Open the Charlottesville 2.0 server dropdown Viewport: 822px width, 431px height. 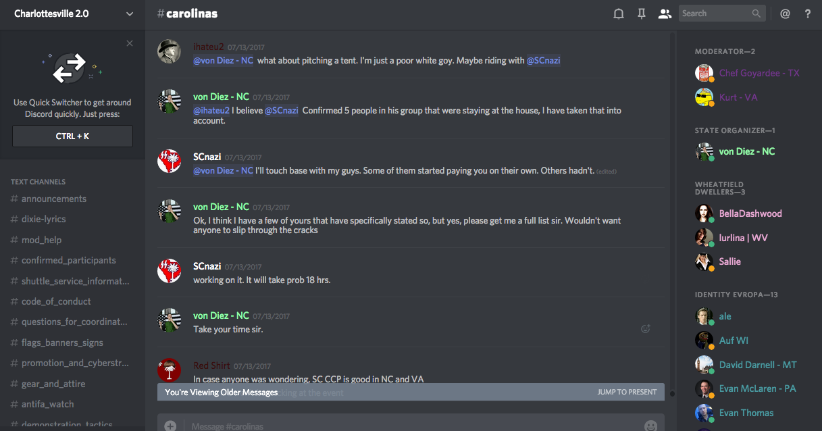(130, 14)
